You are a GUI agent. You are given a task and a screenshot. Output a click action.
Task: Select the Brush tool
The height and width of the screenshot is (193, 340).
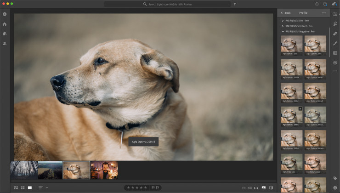pos(335,43)
